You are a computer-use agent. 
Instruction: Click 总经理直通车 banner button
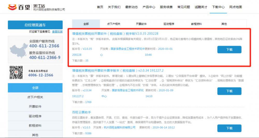click(35, 25)
